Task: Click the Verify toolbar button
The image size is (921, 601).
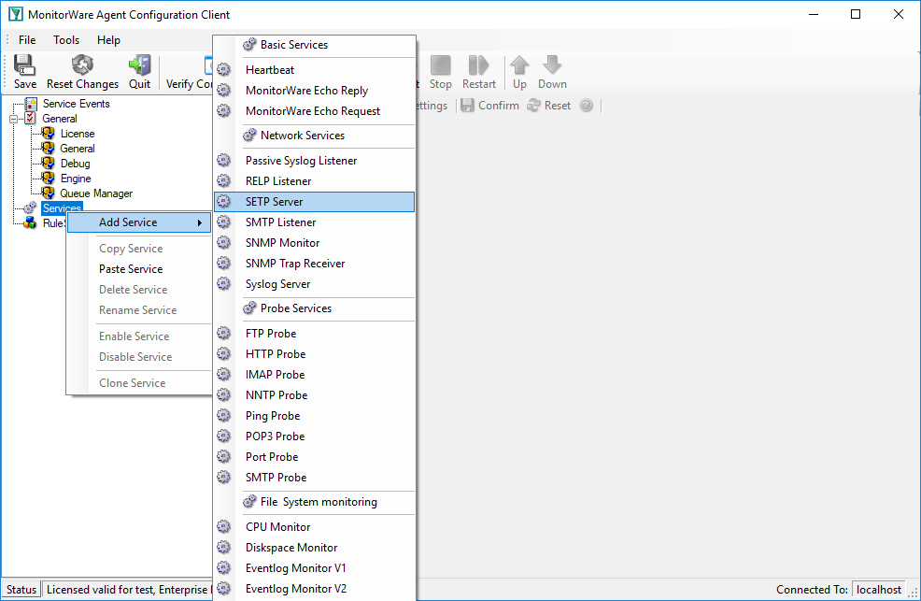Action: pos(189,71)
